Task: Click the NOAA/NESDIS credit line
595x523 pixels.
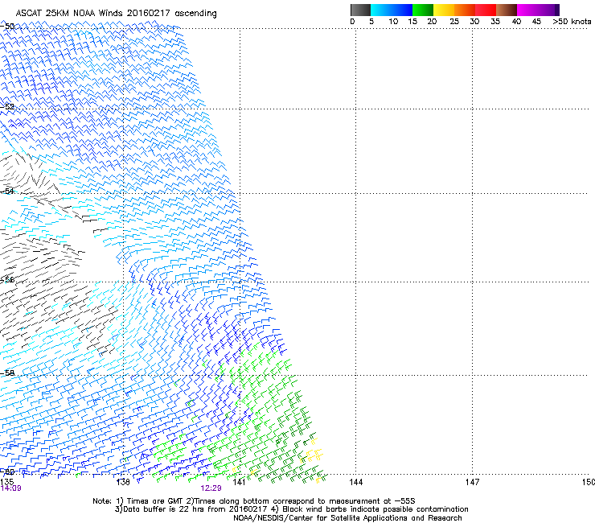Action: pos(347,518)
